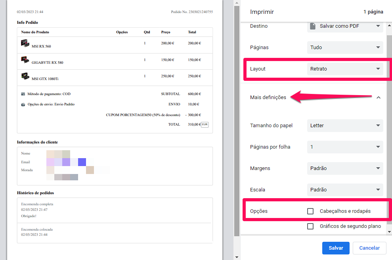Click the SUBTOTAL value 600,00 €
392x260 pixels.
(x=195, y=94)
